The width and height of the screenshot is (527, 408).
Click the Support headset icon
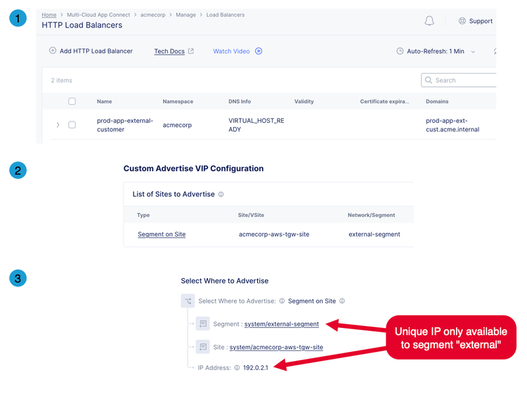tap(462, 21)
